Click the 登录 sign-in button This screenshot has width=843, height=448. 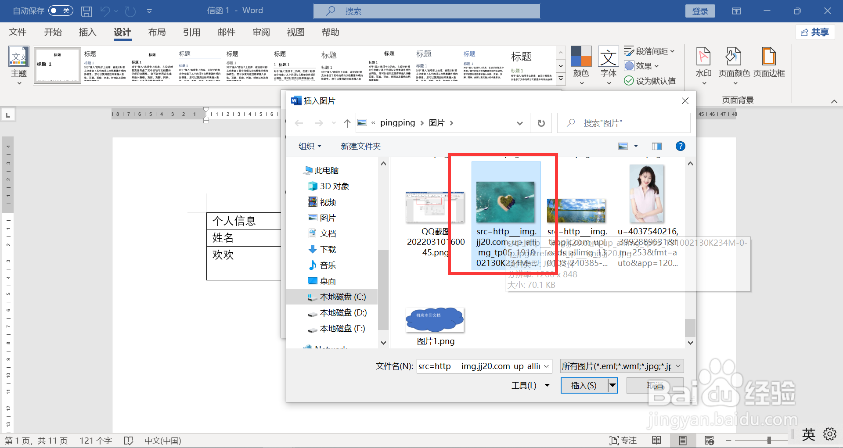700,11
